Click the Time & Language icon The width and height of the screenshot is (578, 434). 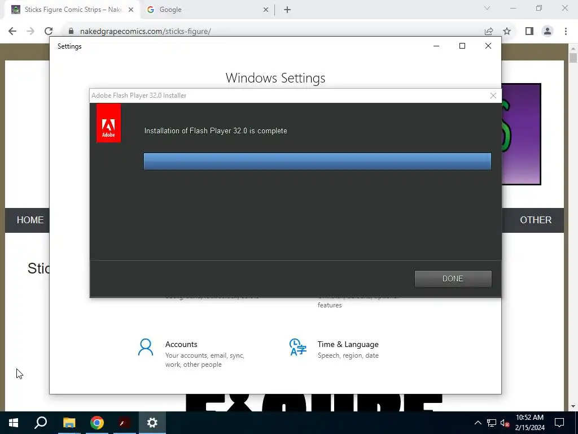point(298,347)
